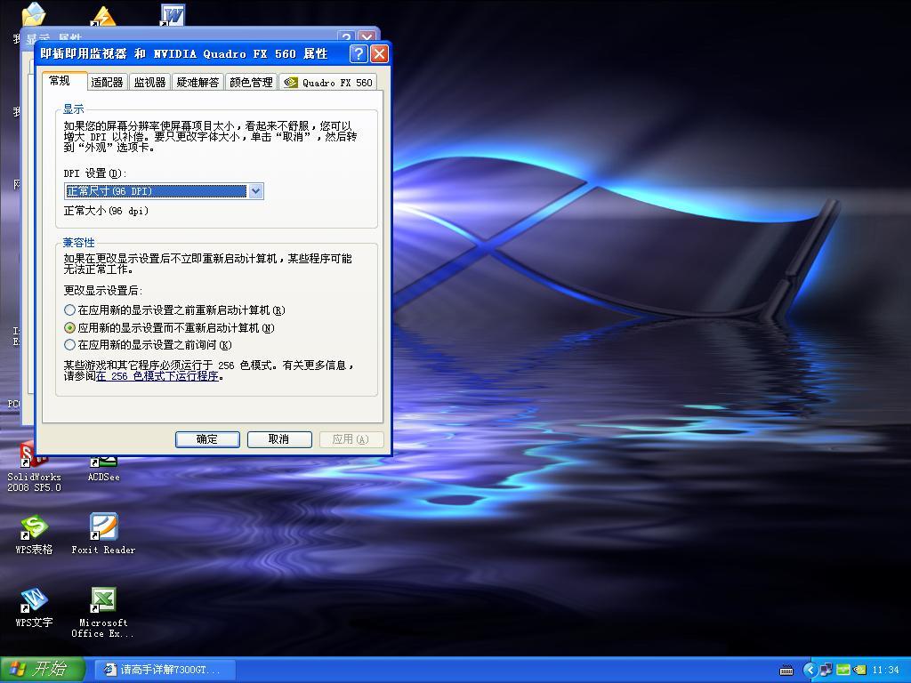Select the ACDSee desktop label
The image size is (911, 683).
103,477
